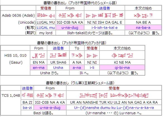The height and width of the screenshot is (117, 163).
Task: Click the 受信者 header in the TCS 1,048 table
Action: coord(114,88)
